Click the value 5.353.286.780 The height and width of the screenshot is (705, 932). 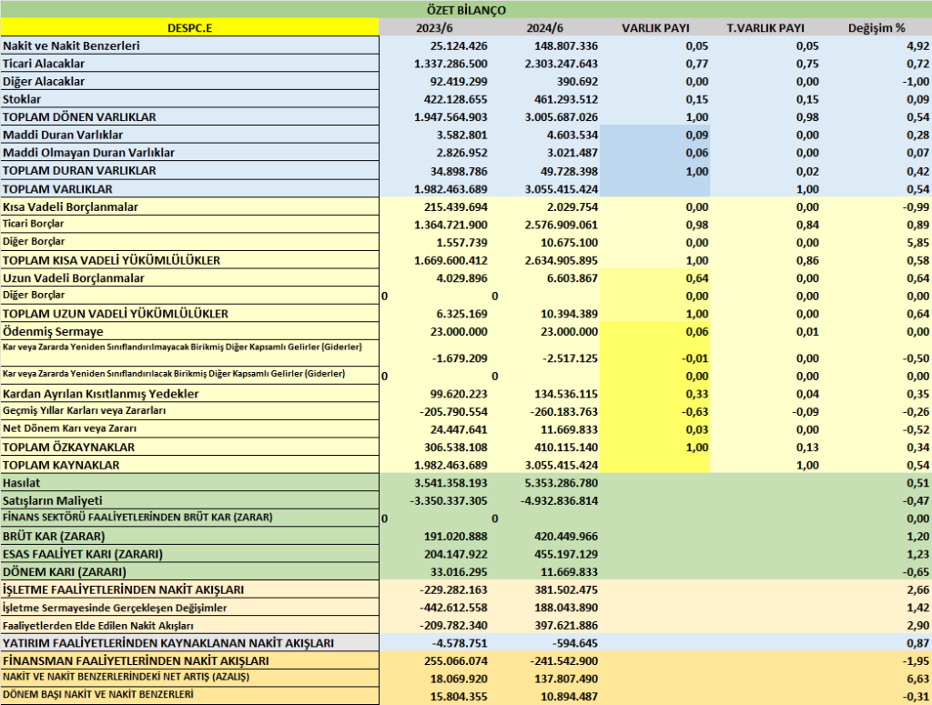pos(562,483)
